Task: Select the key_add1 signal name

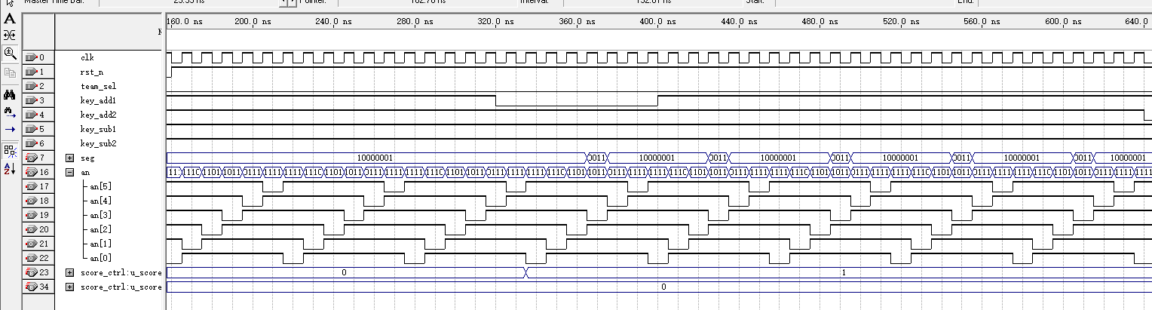Action: pos(98,100)
